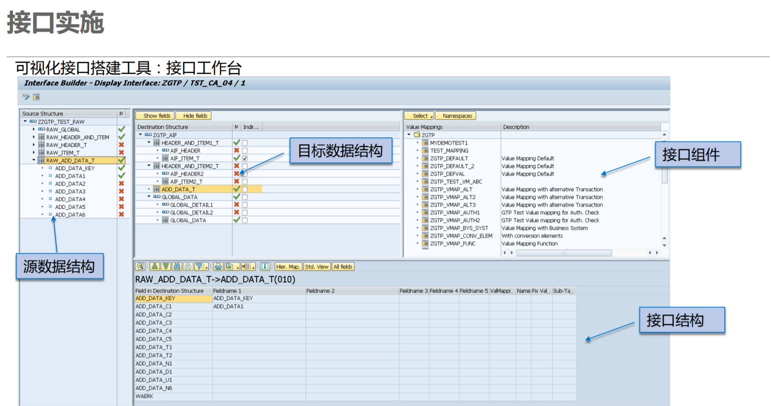The width and height of the screenshot is (771, 406).
Task: Select the Sort Descending icon
Action: (x=166, y=267)
